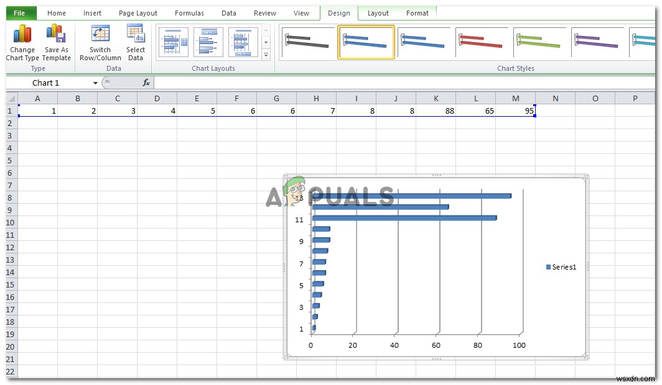Image resolution: width=662 pixels, height=385 pixels.
Task: Choose the highlighted blue chart style
Action: click(x=366, y=42)
